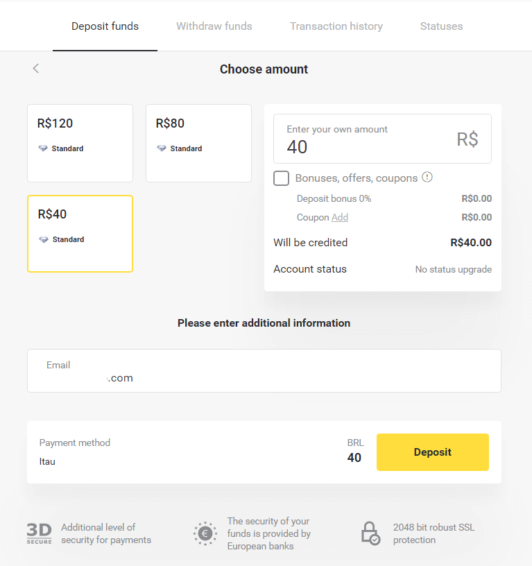Click the Standard badge on the R$120 card
The width and height of the screenshot is (532, 566).
61,148
